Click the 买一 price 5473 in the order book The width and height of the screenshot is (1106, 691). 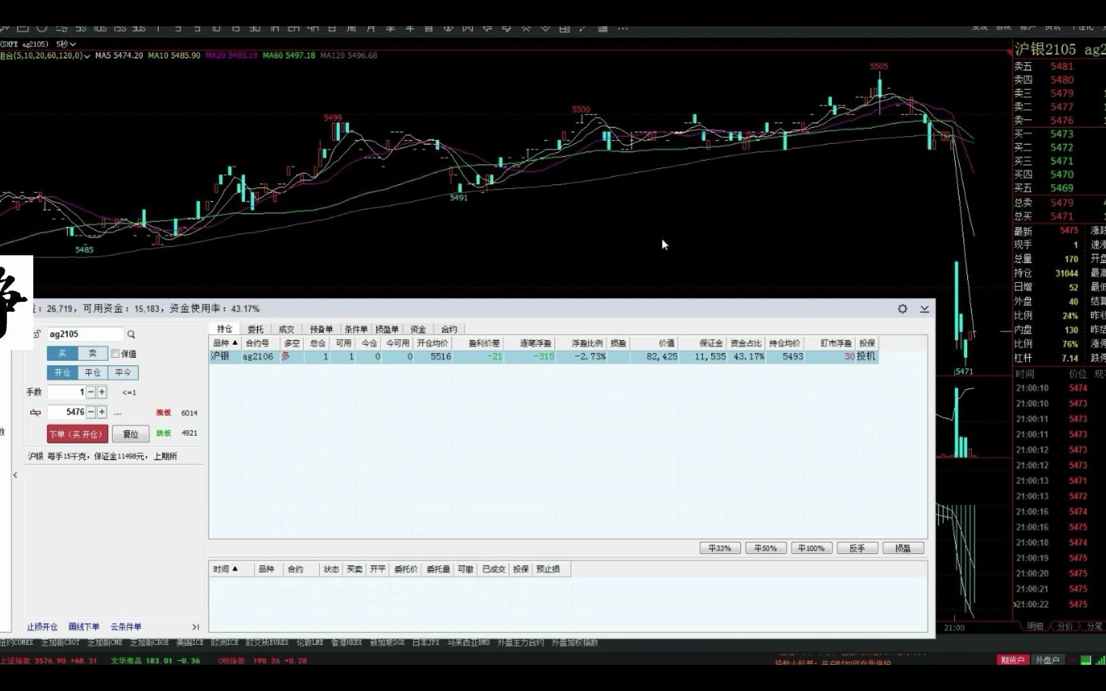click(1062, 134)
